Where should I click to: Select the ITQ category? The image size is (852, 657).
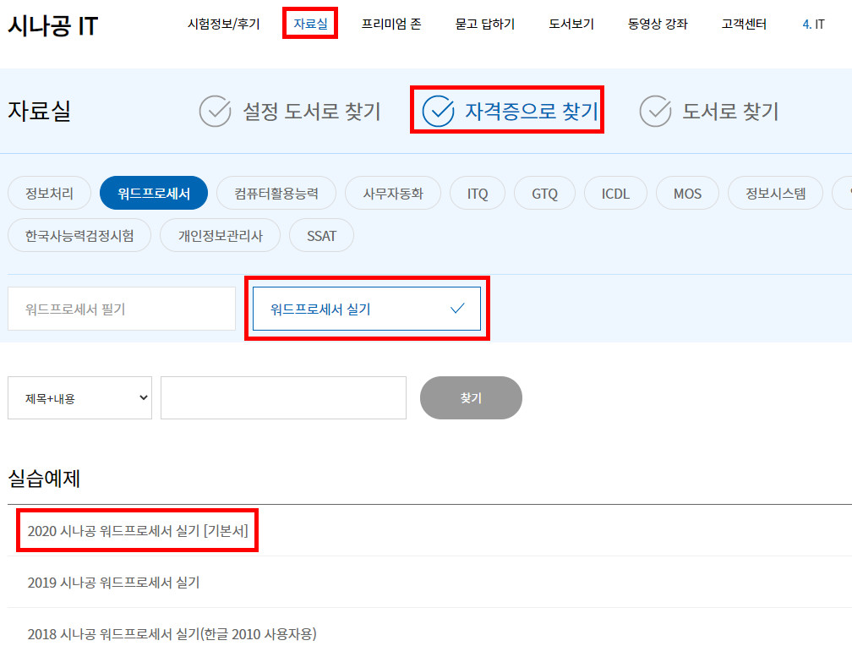click(478, 193)
